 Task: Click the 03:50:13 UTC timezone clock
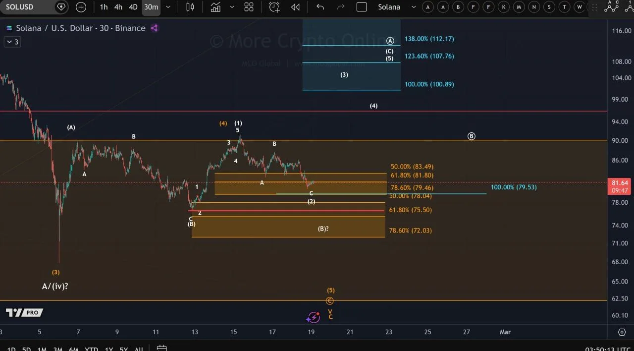click(x=607, y=349)
